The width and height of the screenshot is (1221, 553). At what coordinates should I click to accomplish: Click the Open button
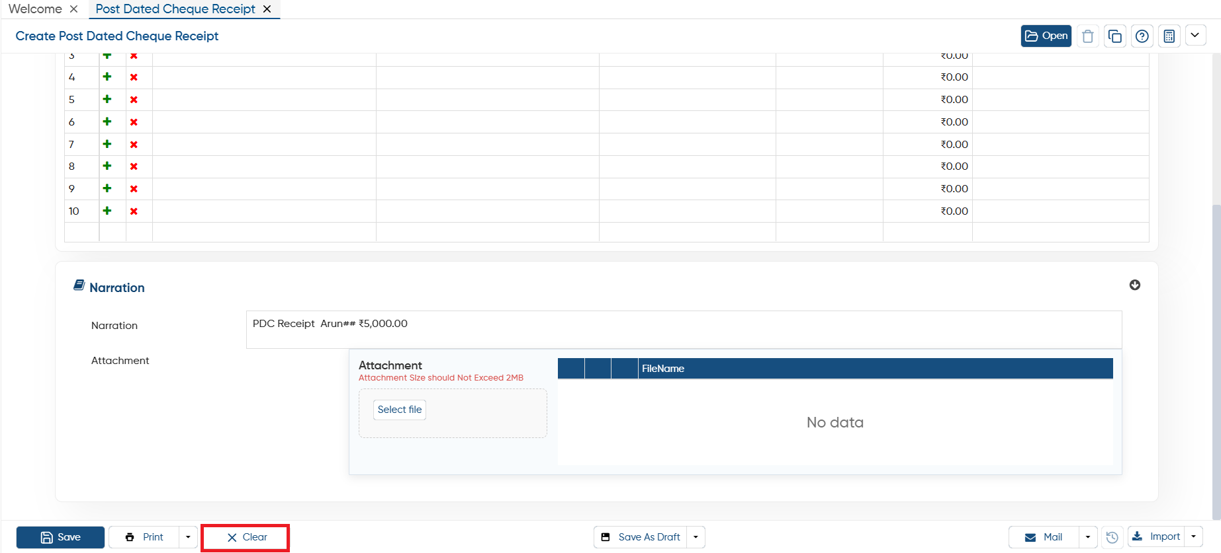point(1046,36)
